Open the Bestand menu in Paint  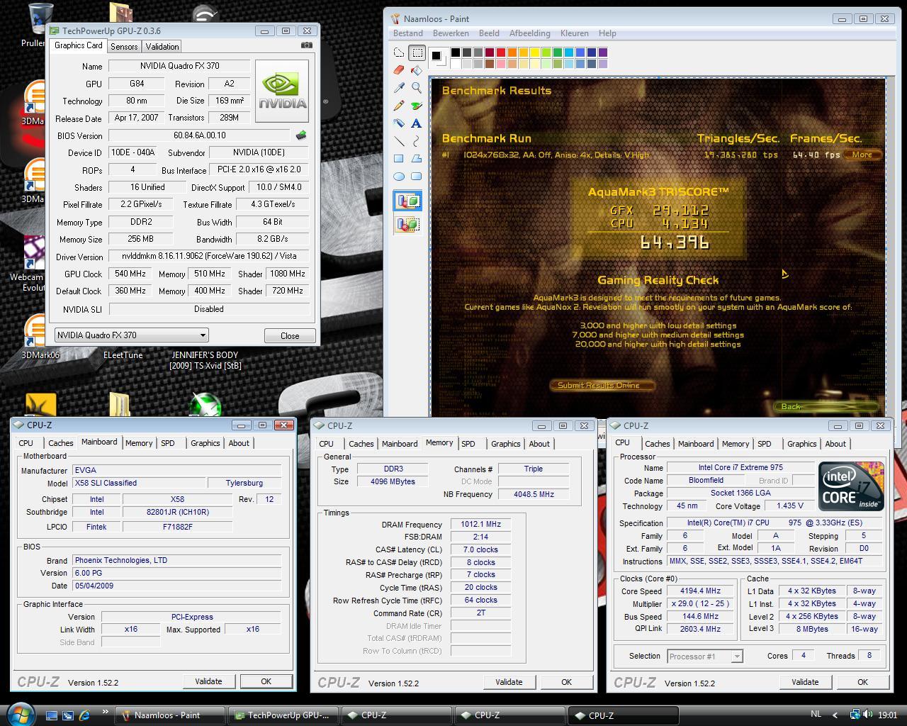tap(408, 33)
